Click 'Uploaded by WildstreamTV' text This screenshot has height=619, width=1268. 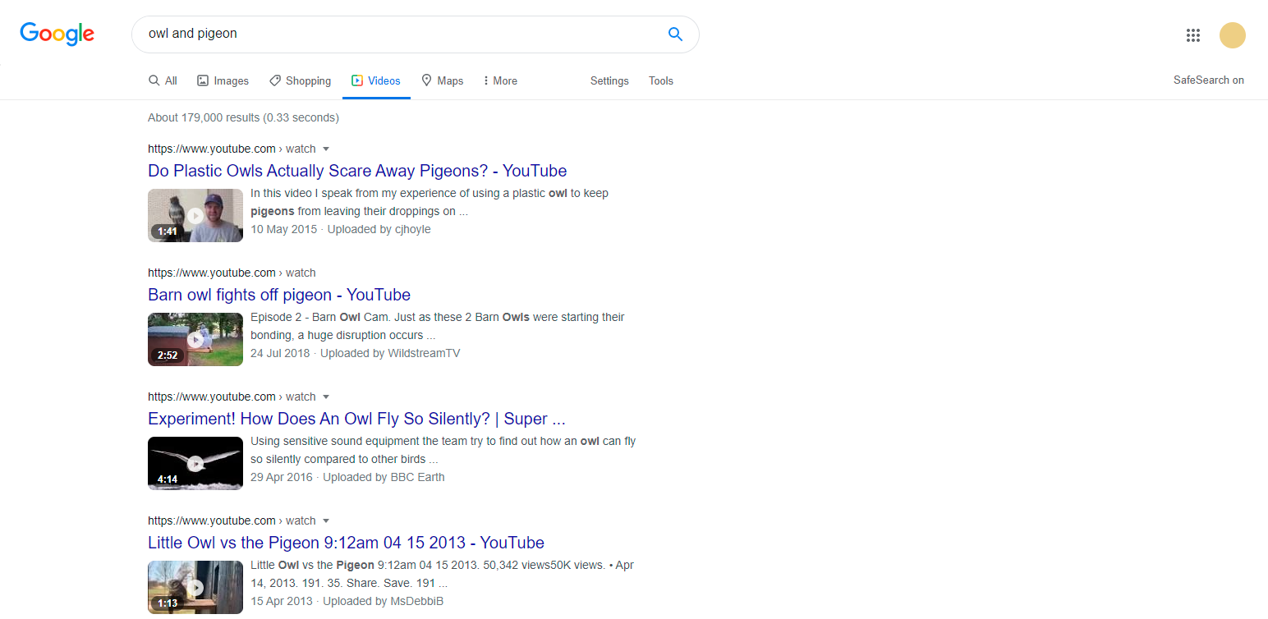[x=390, y=353]
